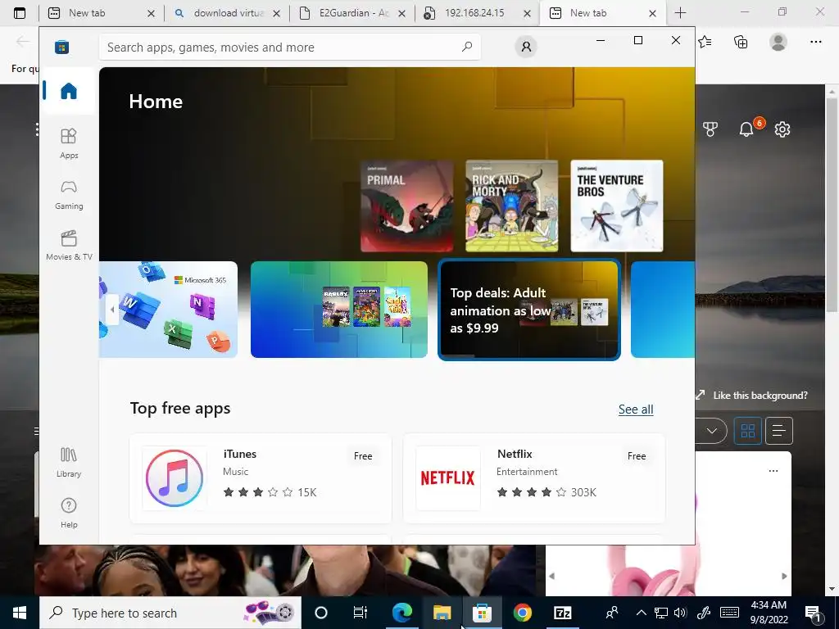Click the search magnifier icon in Store
Image resolution: width=839 pixels, height=629 pixels.
click(x=467, y=47)
